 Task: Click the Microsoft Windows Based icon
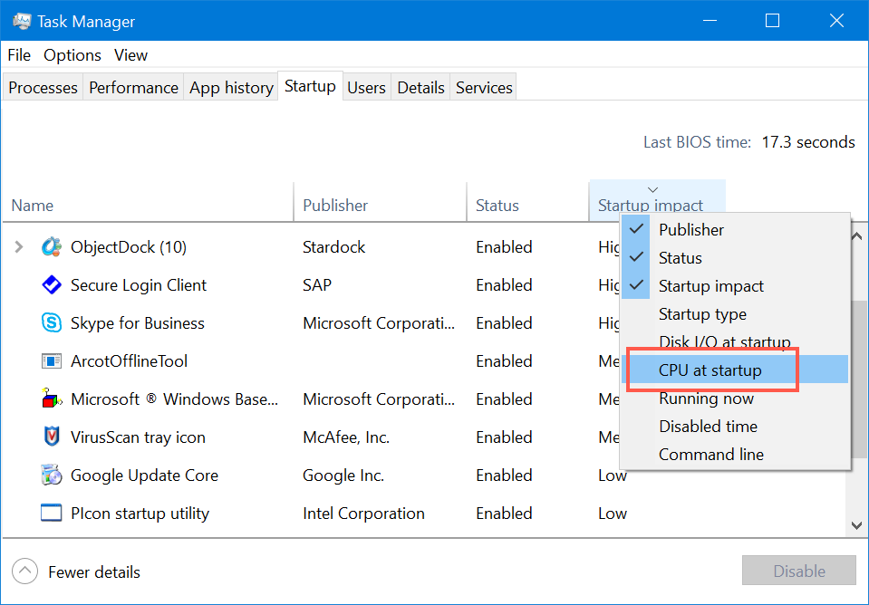(52, 399)
